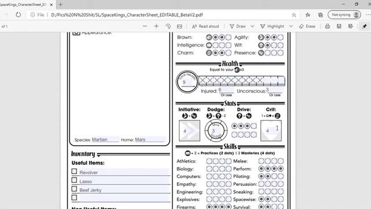This screenshot has height=209, width=371.
Task: Edit the Injured threshold field
Action: [226, 90]
